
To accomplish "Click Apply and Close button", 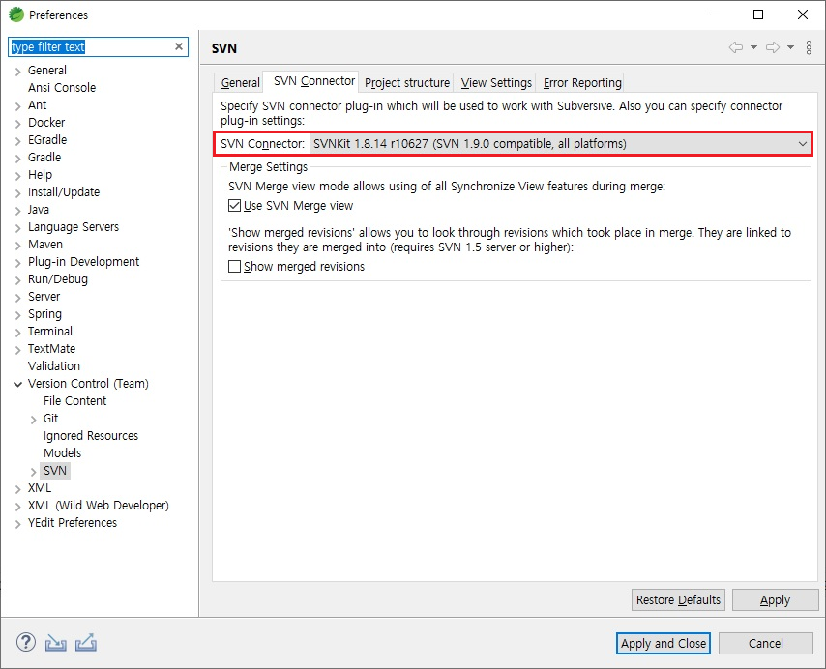I will tap(664, 643).
